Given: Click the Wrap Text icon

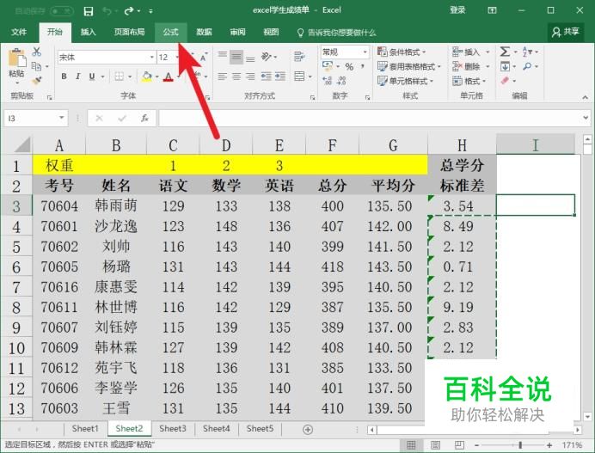Looking at the screenshot, I should click(x=299, y=57).
